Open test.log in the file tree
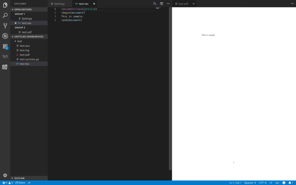This screenshot has width=296, height=185. [29, 50]
